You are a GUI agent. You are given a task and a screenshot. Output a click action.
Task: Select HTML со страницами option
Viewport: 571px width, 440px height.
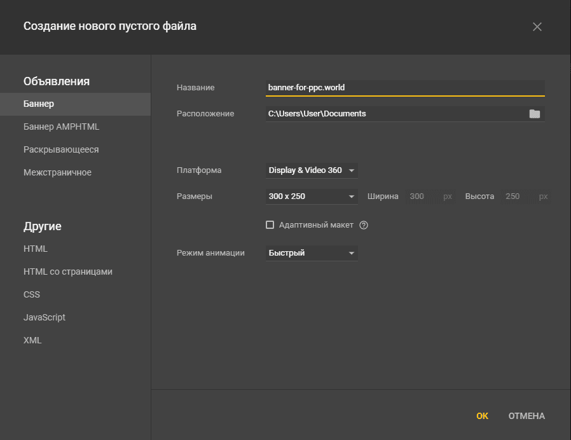(x=67, y=272)
